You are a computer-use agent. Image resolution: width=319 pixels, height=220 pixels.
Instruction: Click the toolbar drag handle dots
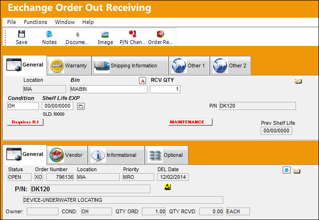click(5, 37)
